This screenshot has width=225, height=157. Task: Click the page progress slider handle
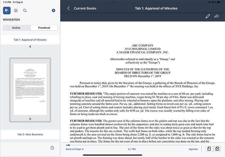point(68,145)
